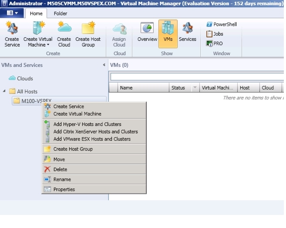The image size is (286, 228).
Task: Choose Move from the context menu
Action: pyautogui.click(x=94, y=159)
